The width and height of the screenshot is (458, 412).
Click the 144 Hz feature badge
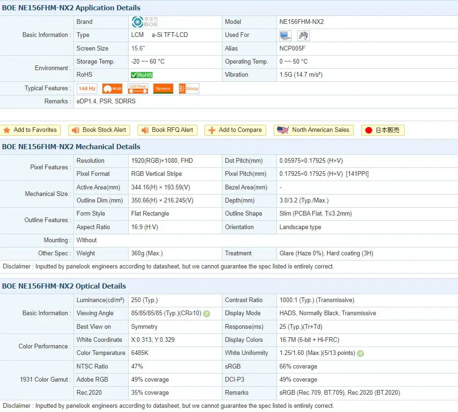click(x=87, y=88)
